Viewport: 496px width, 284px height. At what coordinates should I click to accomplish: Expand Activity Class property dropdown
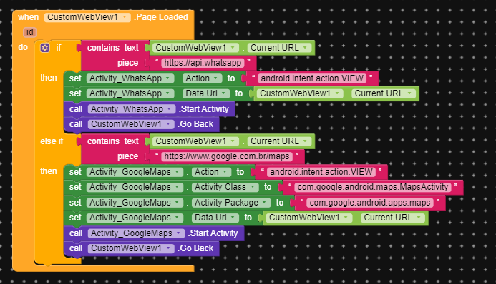(225, 187)
